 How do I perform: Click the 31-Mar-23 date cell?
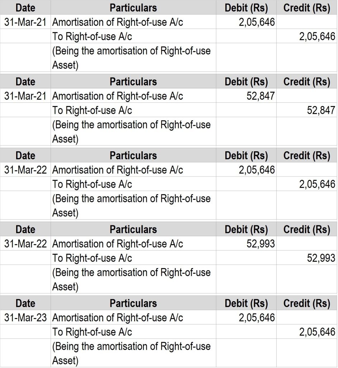(25, 318)
